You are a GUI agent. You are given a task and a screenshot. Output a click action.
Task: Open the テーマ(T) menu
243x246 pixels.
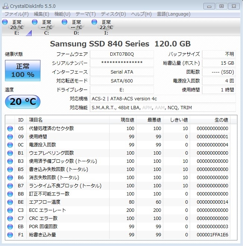(x=85, y=14)
